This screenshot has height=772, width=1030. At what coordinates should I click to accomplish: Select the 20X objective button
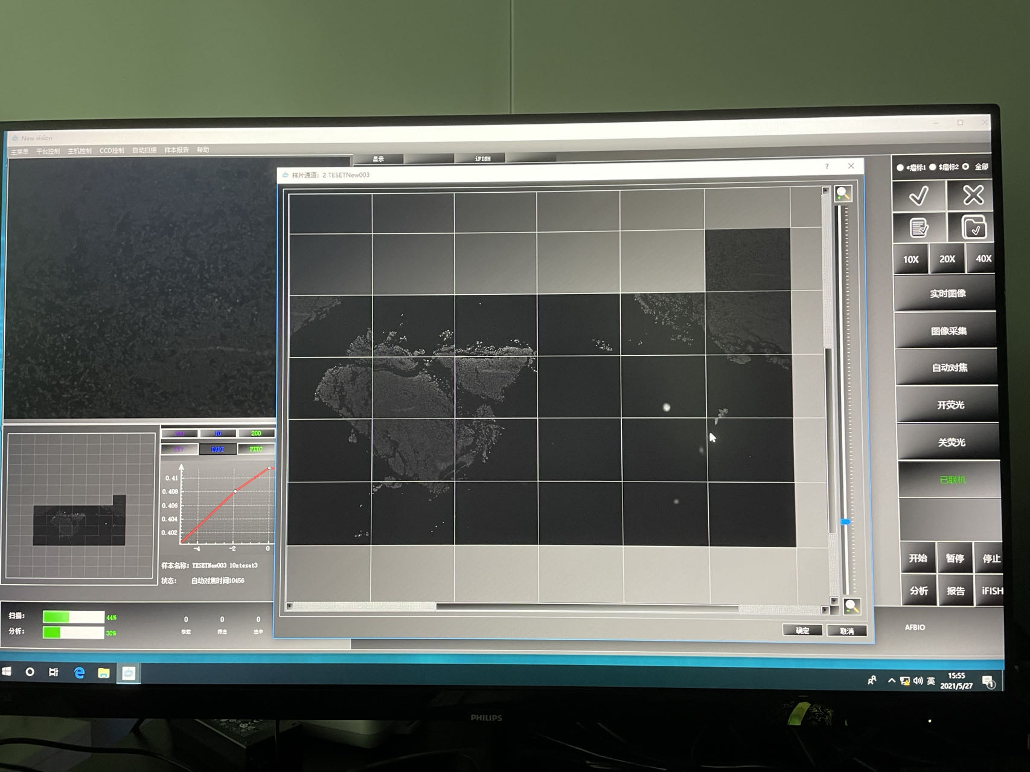pos(947,259)
